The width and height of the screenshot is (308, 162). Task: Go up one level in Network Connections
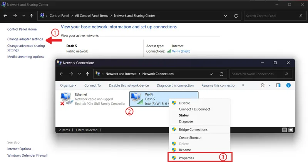(x=87, y=74)
